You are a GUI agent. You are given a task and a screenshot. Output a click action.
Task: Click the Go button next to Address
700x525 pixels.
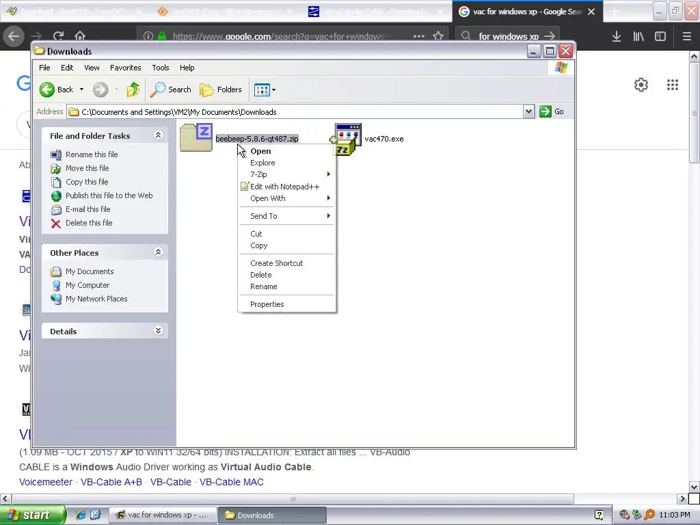pos(552,111)
